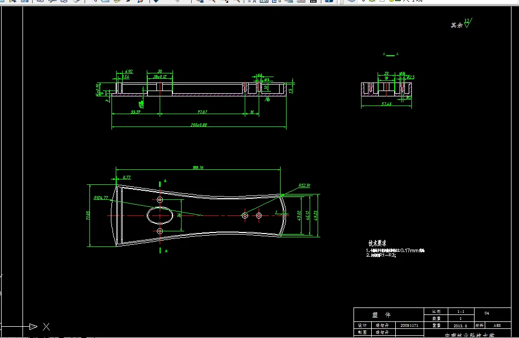Select the 2013. 6 date cell
The height and width of the screenshot is (338, 519).
pos(460,326)
